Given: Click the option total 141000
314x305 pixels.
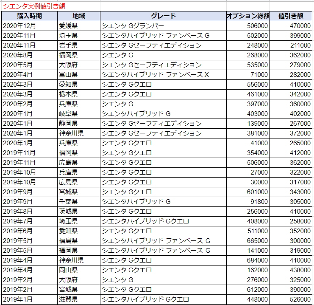Looking at the screenshot, I should (248, 251).
